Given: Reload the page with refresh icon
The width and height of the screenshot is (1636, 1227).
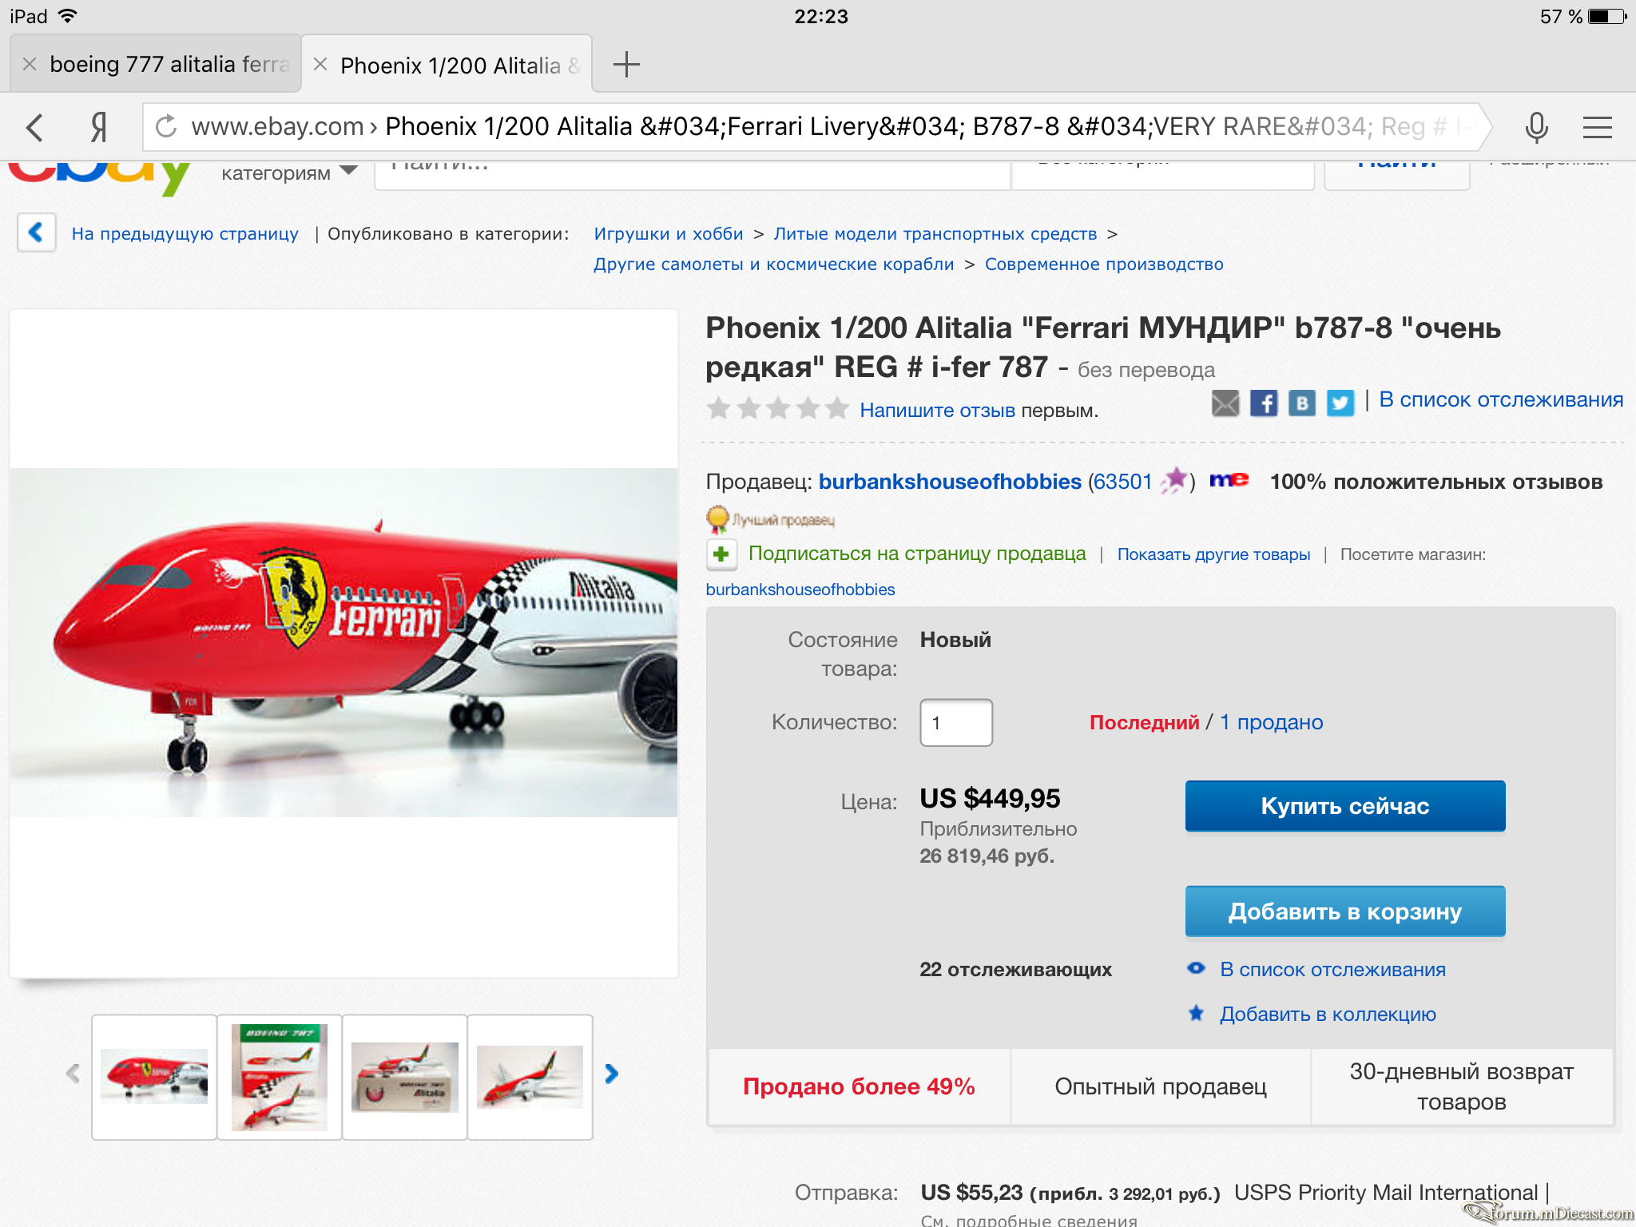Looking at the screenshot, I should pos(166,126).
